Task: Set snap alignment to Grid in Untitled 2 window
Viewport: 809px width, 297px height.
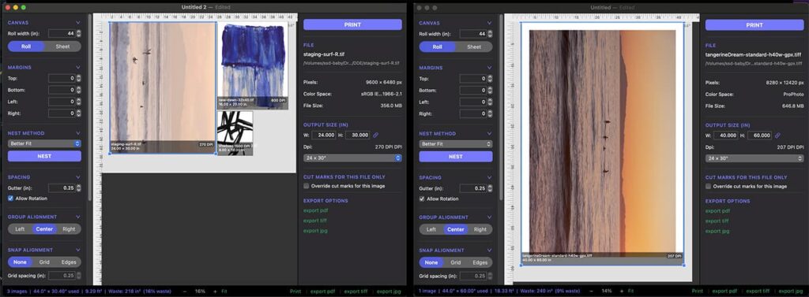Action: click(x=44, y=262)
